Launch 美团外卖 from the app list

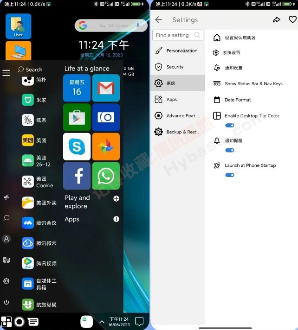(39, 203)
